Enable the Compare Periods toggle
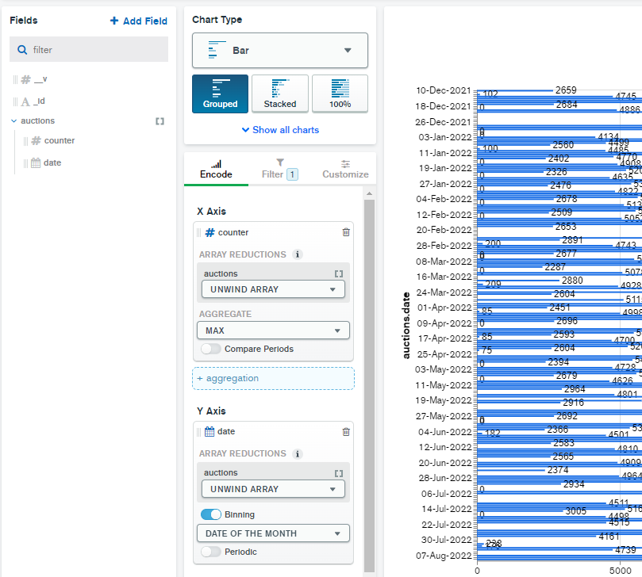642x577 pixels. pyautogui.click(x=210, y=349)
